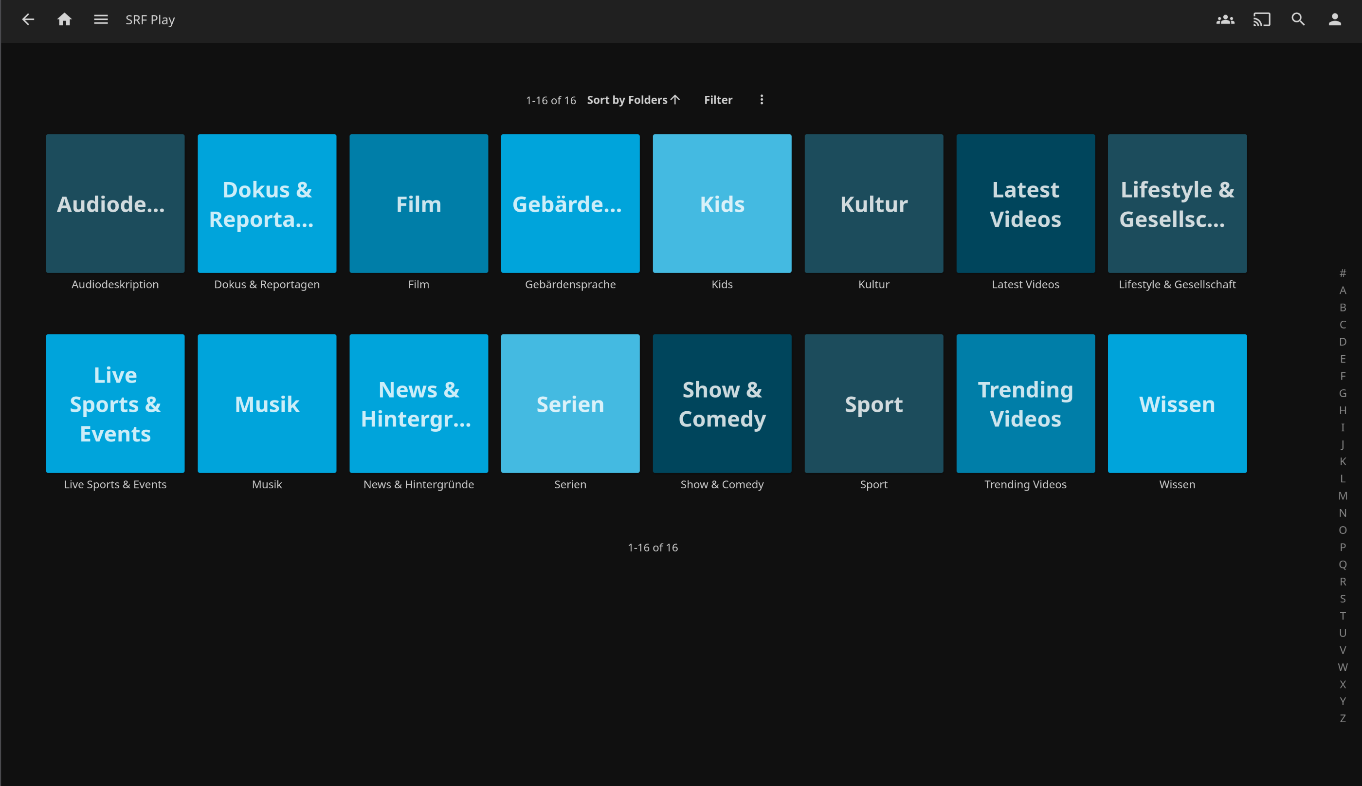Image resolution: width=1362 pixels, height=786 pixels.
Task: Open the search magnifier icon
Action: pos(1298,20)
